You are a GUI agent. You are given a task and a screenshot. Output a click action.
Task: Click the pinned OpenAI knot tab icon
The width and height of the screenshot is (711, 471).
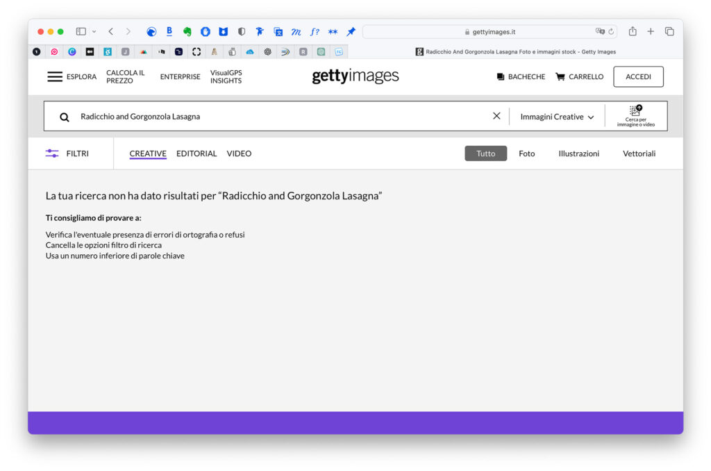click(x=267, y=51)
